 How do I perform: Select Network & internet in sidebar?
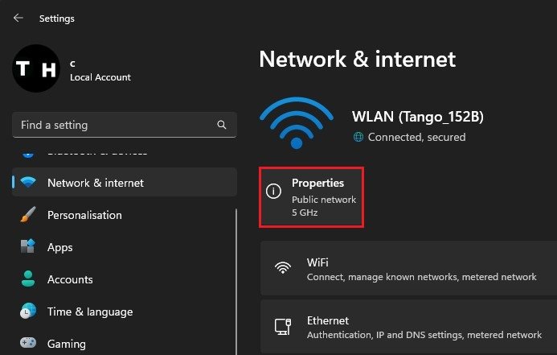point(125,182)
